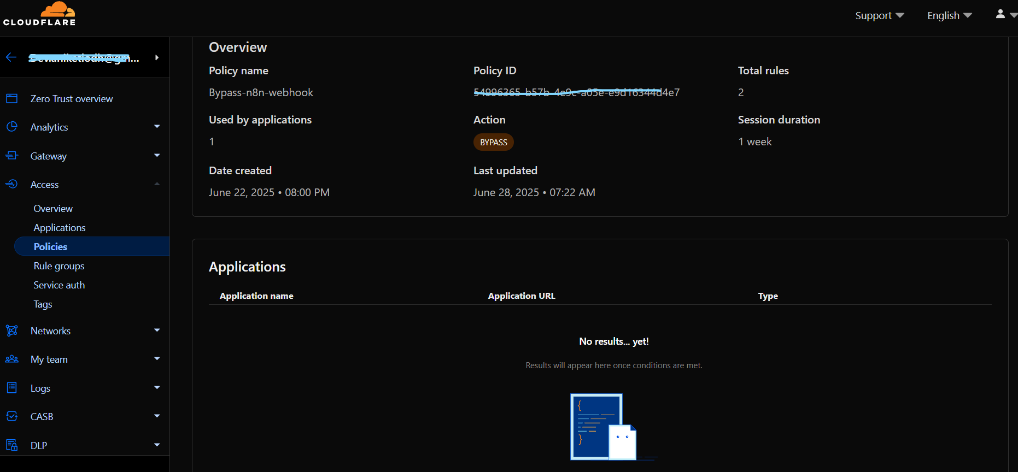Image resolution: width=1018 pixels, height=472 pixels.
Task: Click the Application URL column header
Action: click(x=522, y=296)
